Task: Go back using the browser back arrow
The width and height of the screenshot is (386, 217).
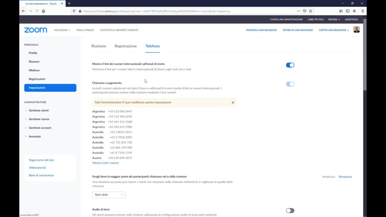Action: 23,11
